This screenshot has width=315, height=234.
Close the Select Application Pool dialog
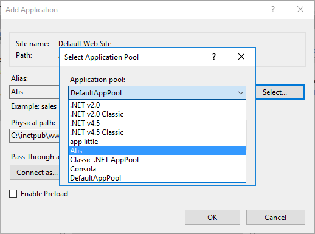(241, 57)
